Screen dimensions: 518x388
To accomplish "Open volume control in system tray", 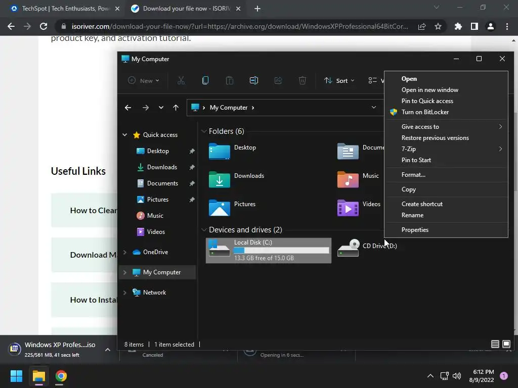I will pyautogui.click(x=457, y=376).
